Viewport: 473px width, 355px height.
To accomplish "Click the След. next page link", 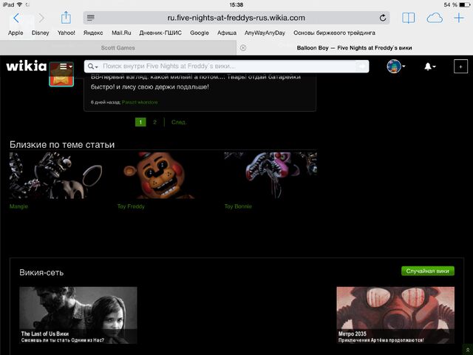I will pyautogui.click(x=179, y=122).
